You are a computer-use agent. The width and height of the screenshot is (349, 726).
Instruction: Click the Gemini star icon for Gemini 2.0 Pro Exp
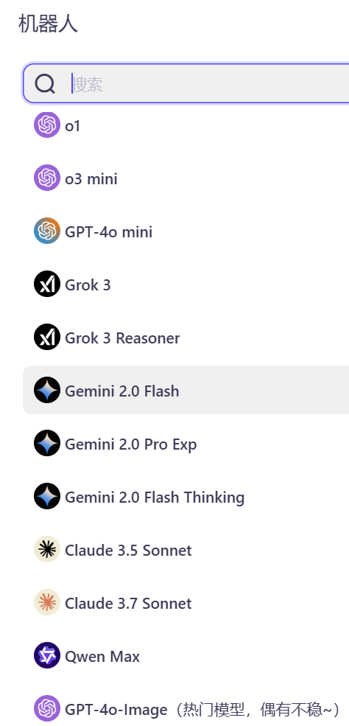(x=47, y=443)
